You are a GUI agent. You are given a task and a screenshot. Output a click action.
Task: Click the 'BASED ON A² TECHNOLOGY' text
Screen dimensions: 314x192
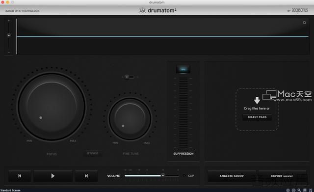click(23, 11)
